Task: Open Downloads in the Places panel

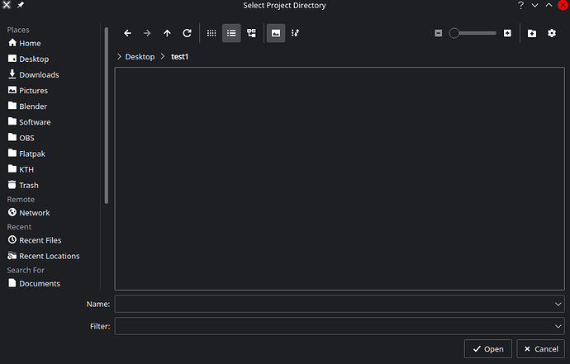Action: click(x=38, y=75)
